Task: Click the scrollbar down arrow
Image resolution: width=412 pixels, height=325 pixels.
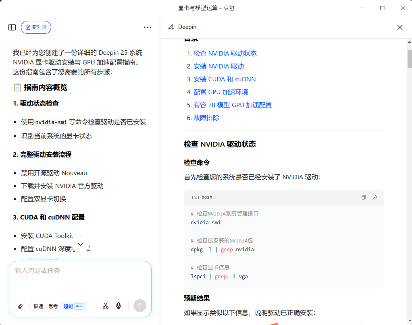Action: (x=410, y=321)
